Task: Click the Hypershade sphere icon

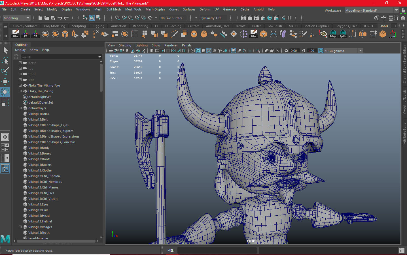Action: click(270, 18)
